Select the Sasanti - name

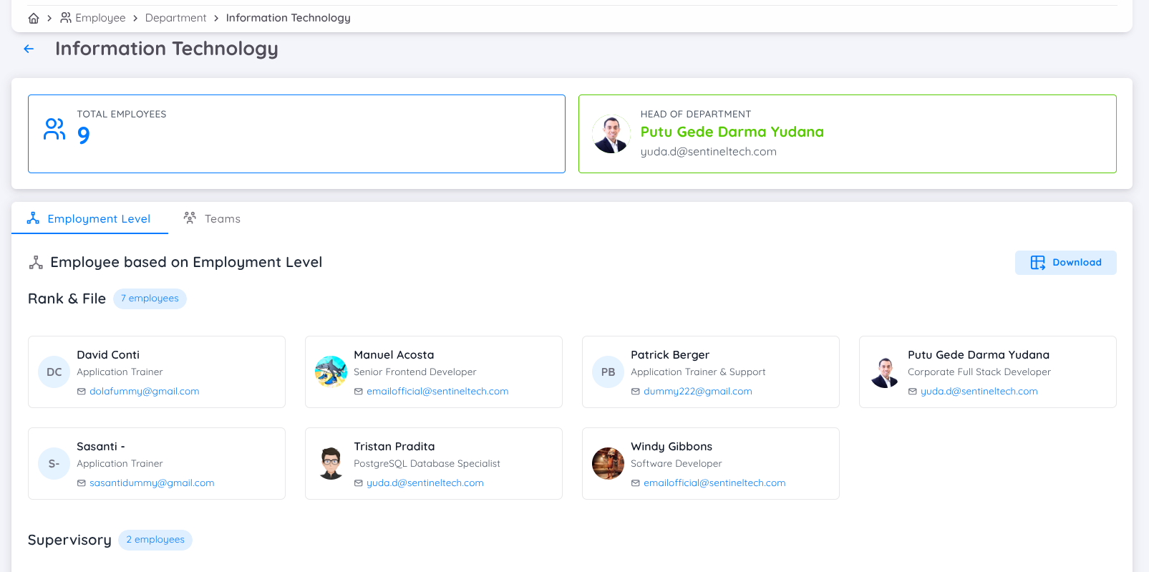click(x=101, y=447)
